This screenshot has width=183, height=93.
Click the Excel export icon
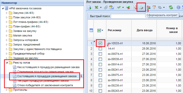96,8
